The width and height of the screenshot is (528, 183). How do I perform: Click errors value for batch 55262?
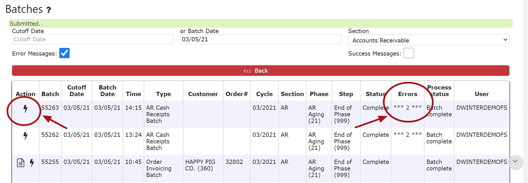tap(407, 135)
